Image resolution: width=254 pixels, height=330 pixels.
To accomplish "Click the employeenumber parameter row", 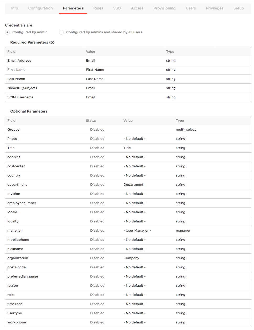I will 128,203.
